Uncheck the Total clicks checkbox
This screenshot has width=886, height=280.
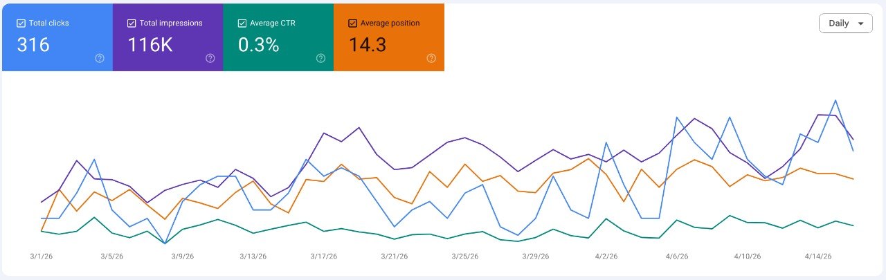(x=21, y=23)
